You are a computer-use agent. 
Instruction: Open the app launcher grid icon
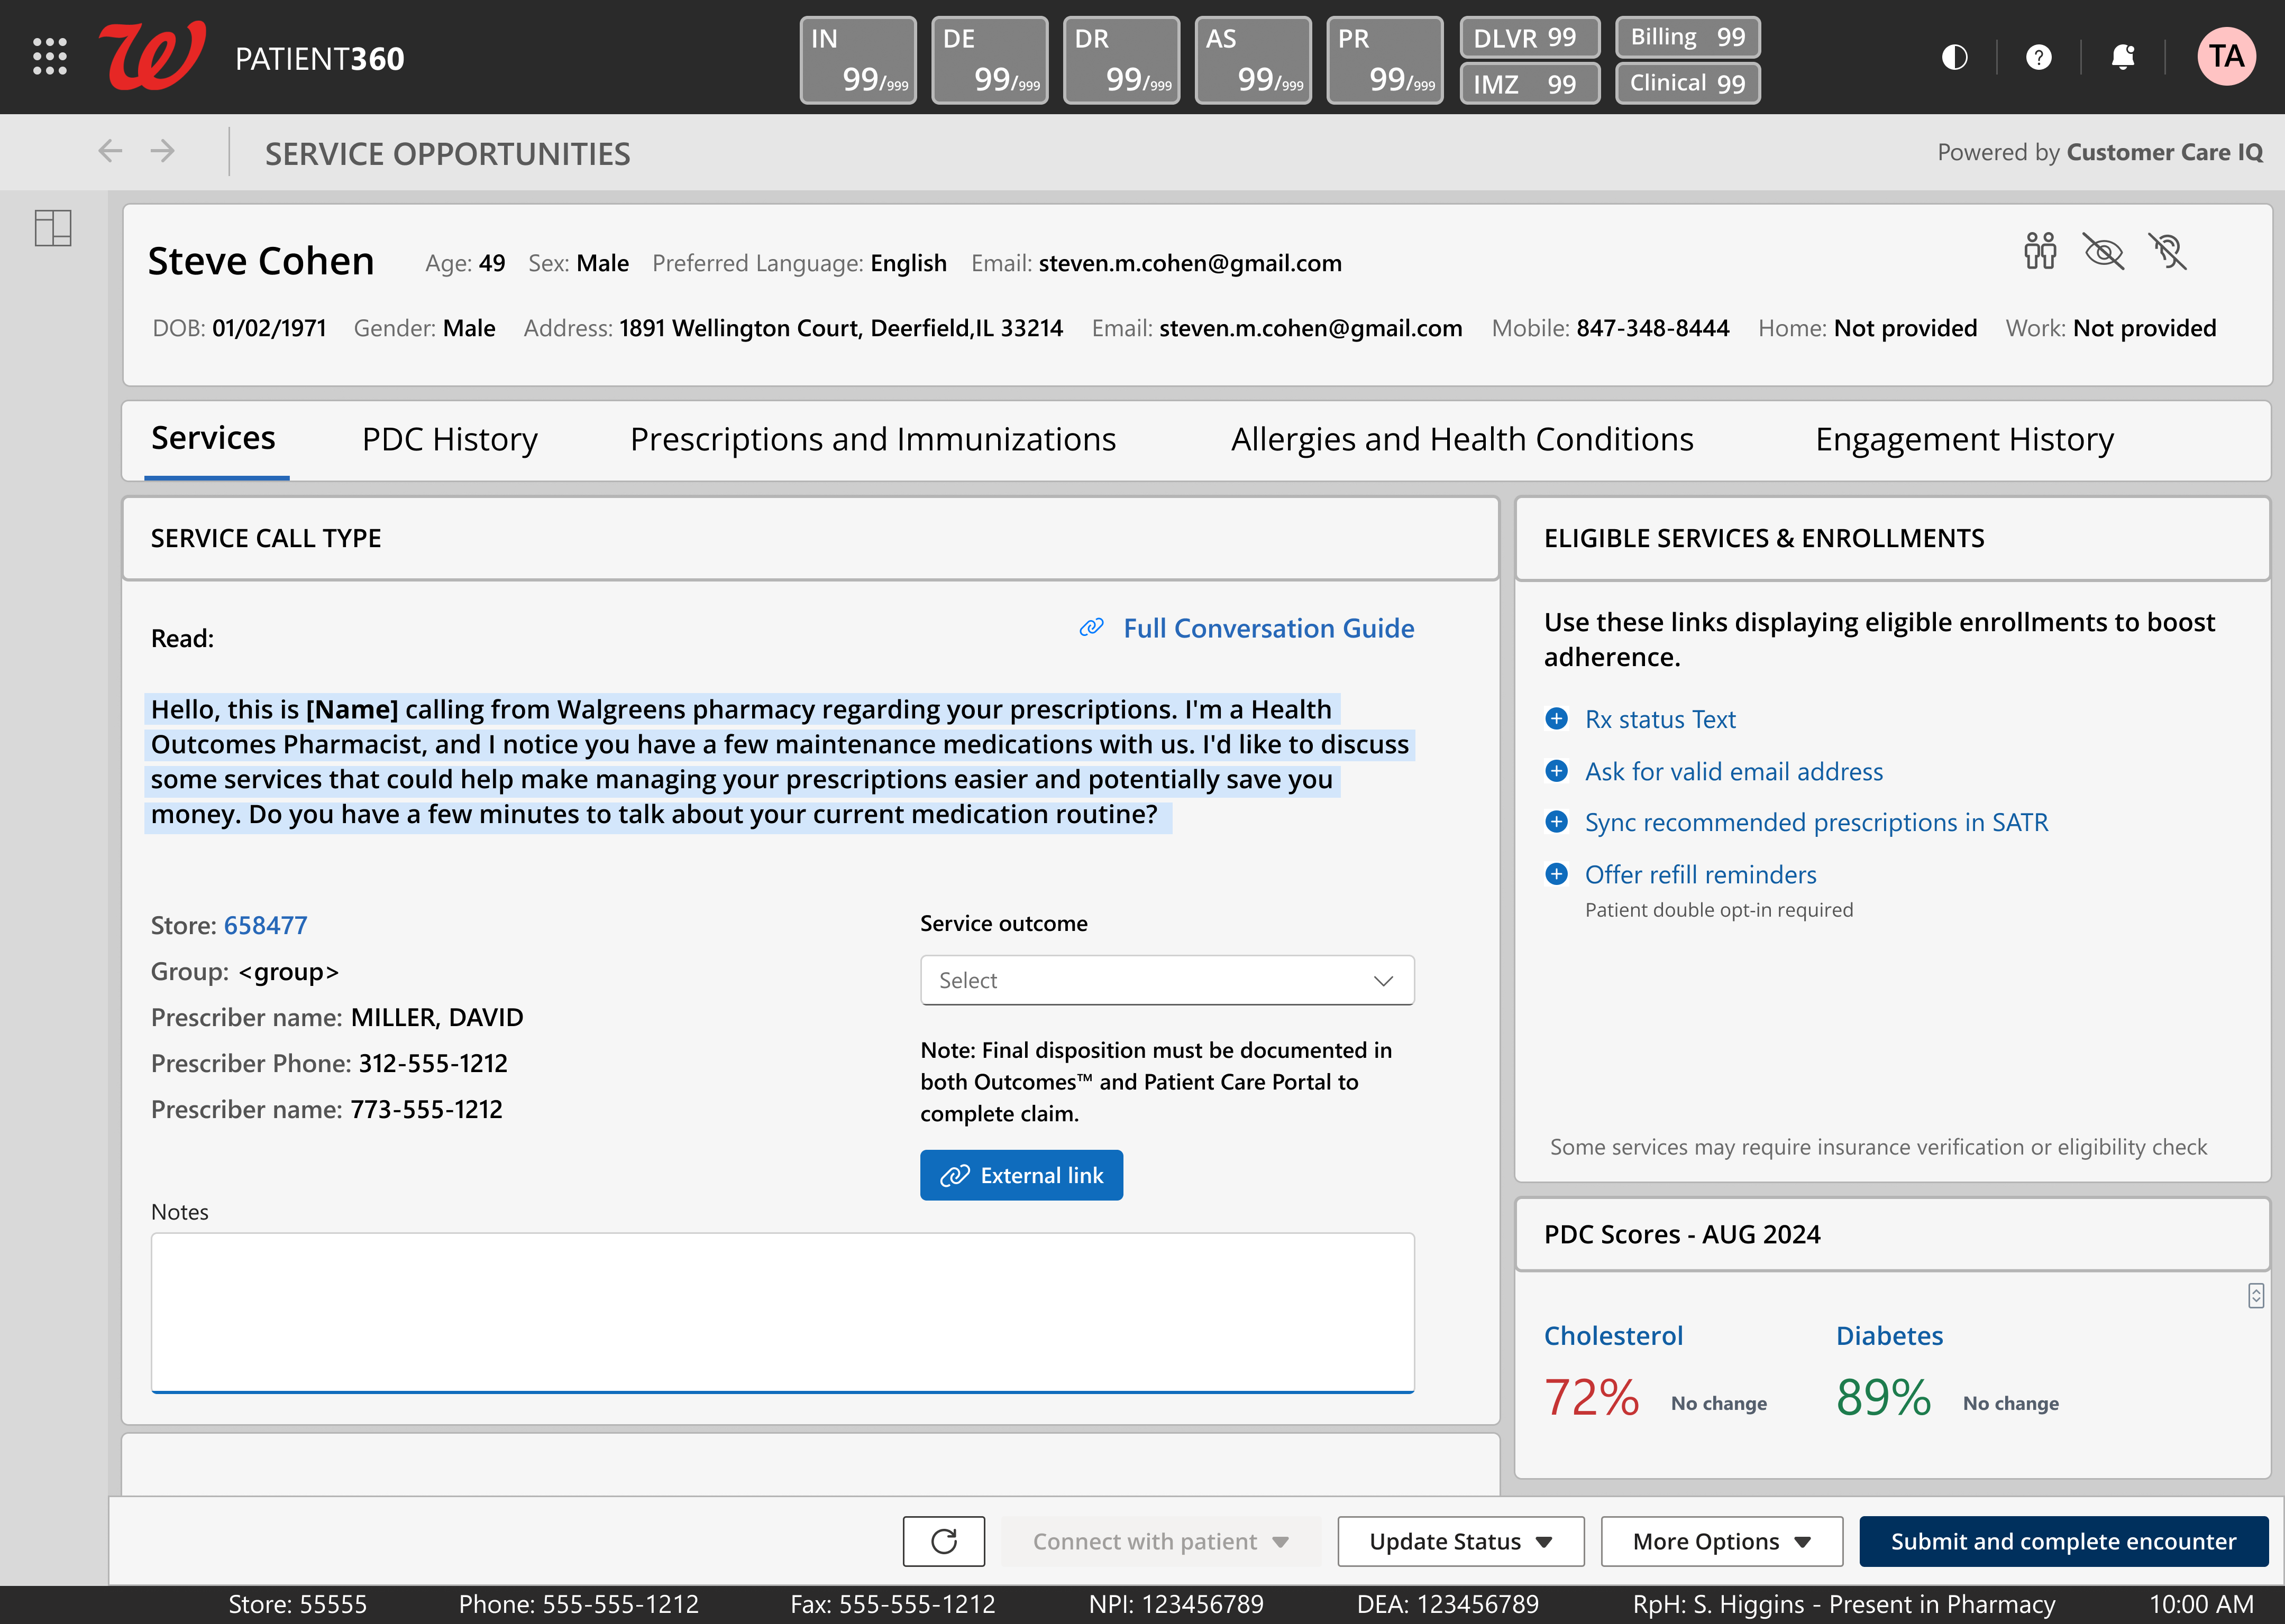(x=50, y=57)
